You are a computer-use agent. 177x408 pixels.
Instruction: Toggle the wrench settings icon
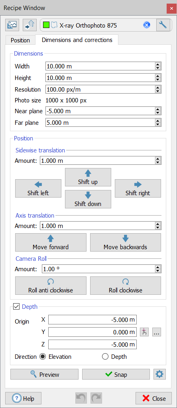click(x=163, y=25)
